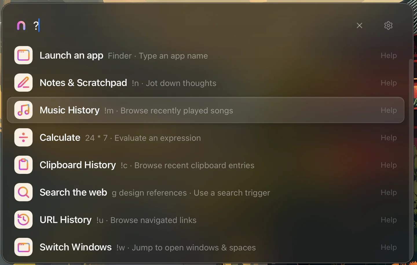
Task: Click 'Browse navigated links' description
Action: (x=153, y=220)
